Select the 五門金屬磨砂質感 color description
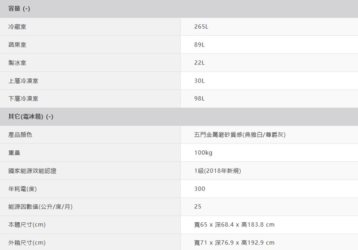Image resolution: width=358 pixels, height=250 pixels. point(240,135)
